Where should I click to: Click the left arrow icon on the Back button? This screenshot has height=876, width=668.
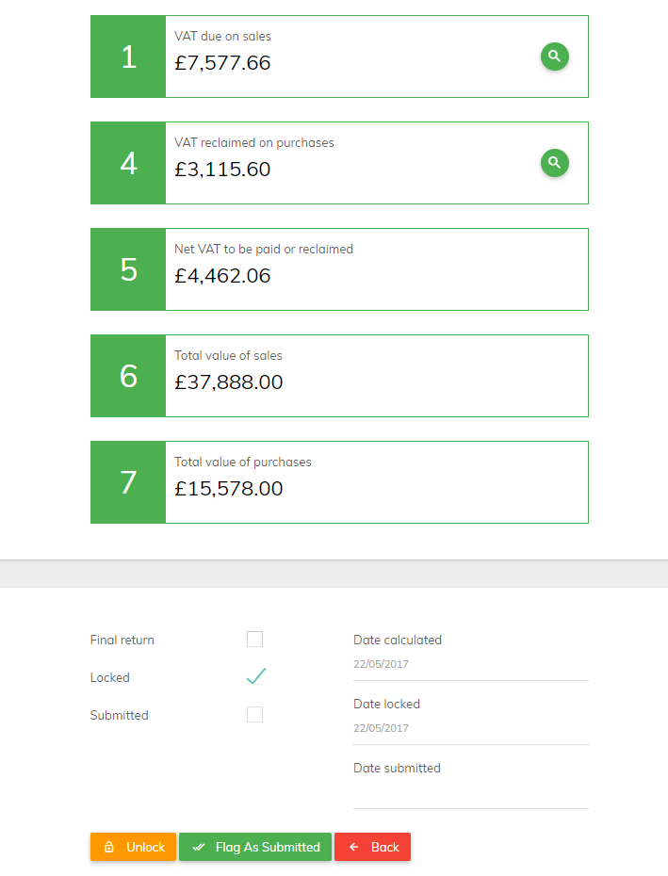click(x=354, y=847)
